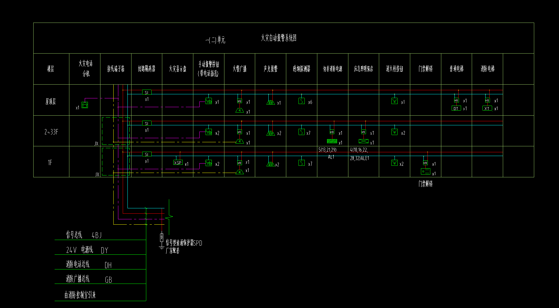
Task: Select the hatched power box under 切非消防电源
Action: click(x=332, y=141)
